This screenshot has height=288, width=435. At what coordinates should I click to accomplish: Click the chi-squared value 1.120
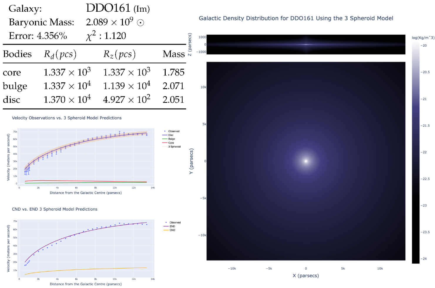115,36
